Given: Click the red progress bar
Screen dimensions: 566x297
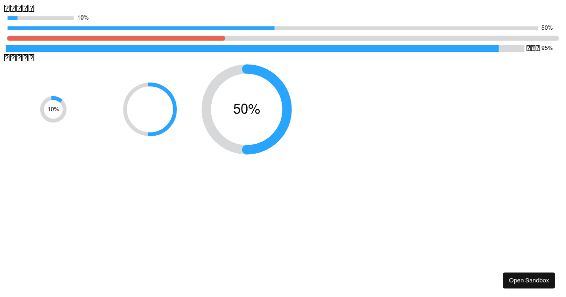Looking at the screenshot, I should [x=116, y=38].
